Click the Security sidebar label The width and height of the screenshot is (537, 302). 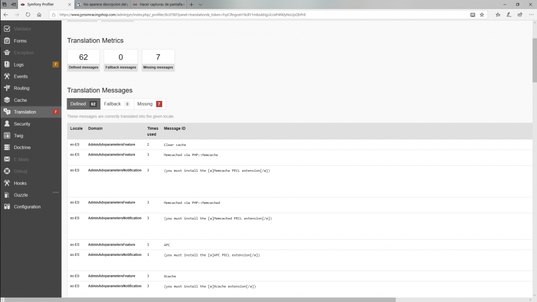click(x=22, y=124)
